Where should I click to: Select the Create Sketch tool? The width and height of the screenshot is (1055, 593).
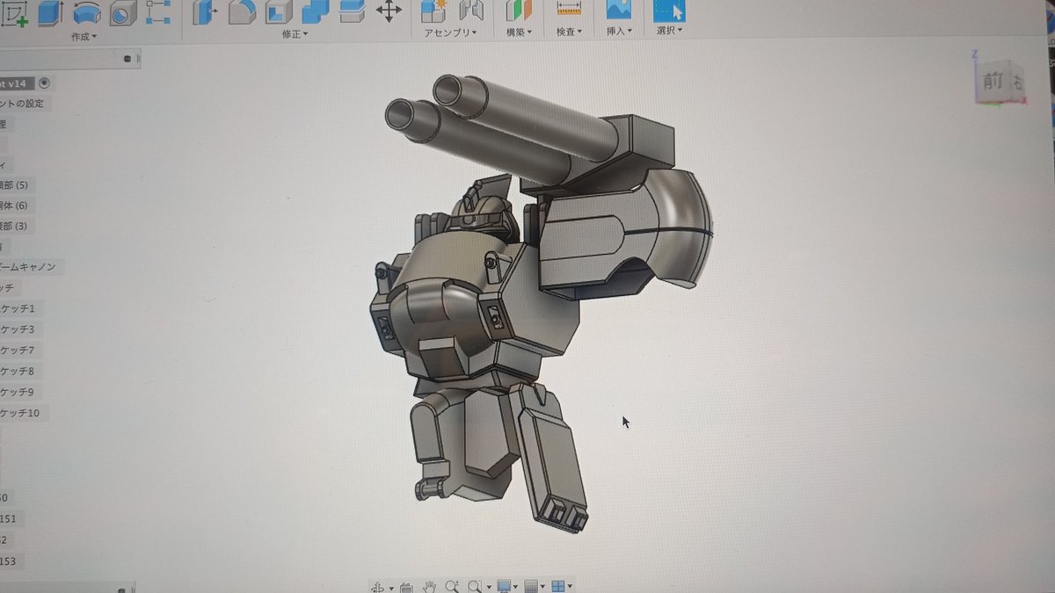13,13
